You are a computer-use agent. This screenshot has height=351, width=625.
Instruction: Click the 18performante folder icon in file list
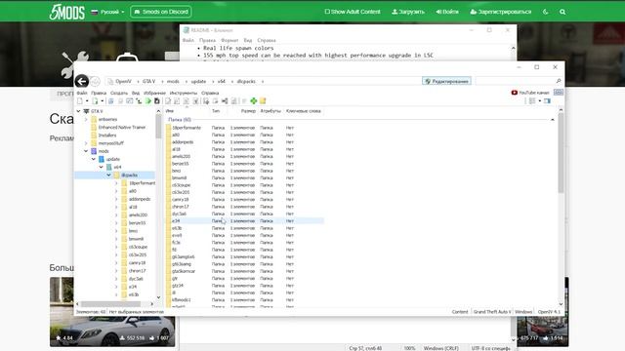coord(168,128)
